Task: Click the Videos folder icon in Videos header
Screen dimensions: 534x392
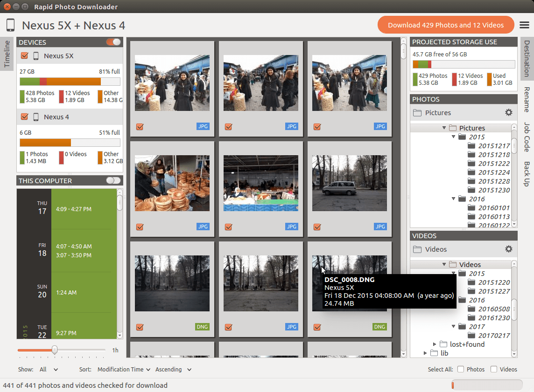Action: (x=417, y=249)
